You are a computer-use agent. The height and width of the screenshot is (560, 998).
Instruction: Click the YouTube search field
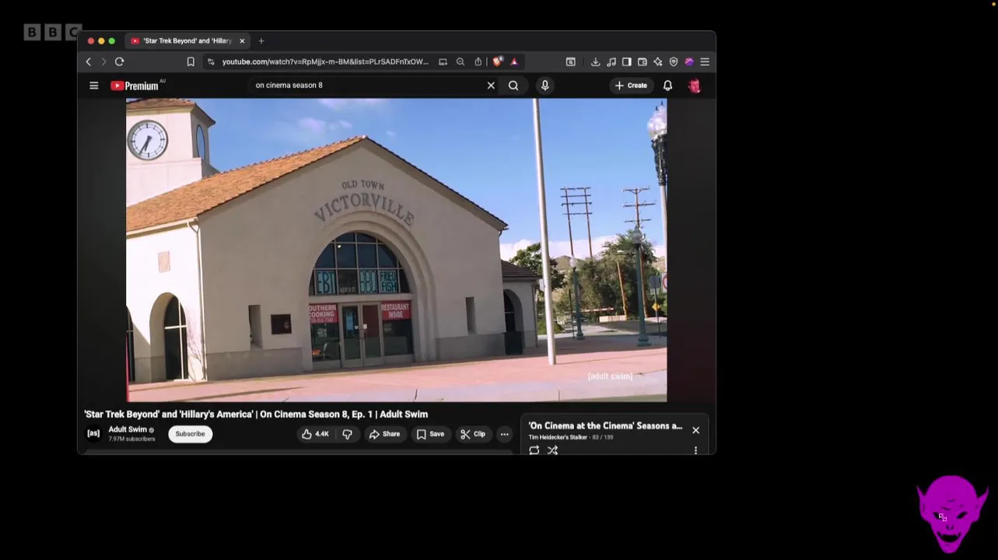tap(366, 85)
